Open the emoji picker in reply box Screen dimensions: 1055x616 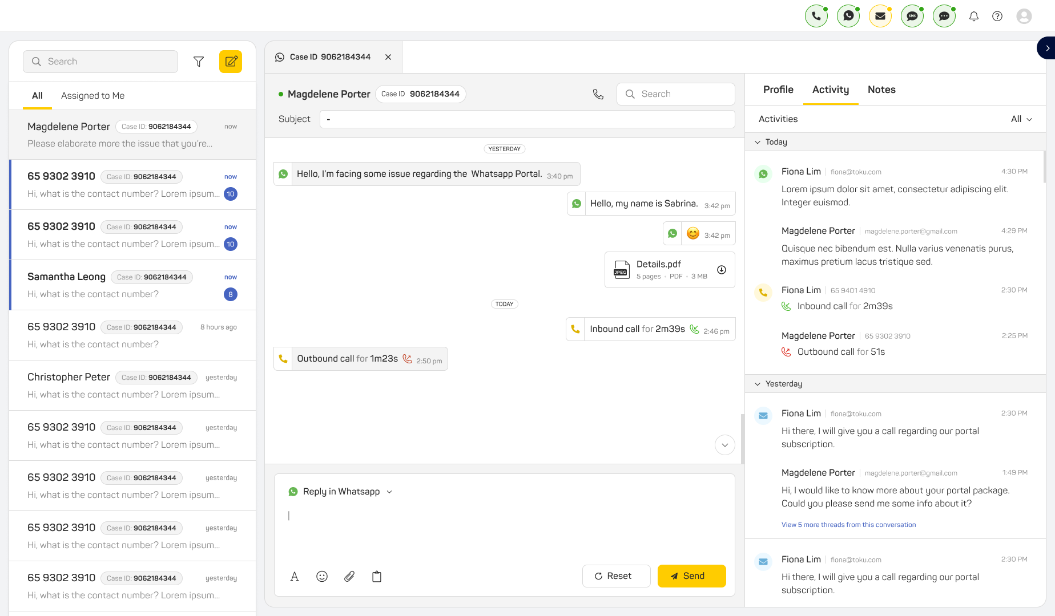(x=322, y=576)
